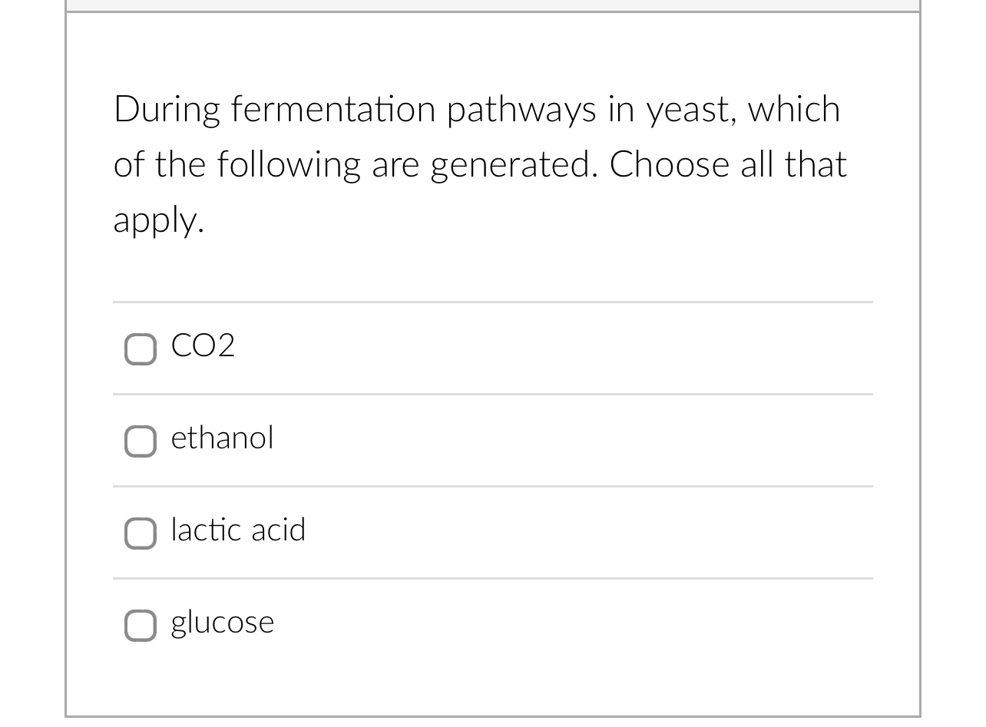986x727 pixels.
Task: Click the lactic acid answer label text
Action: tap(238, 530)
